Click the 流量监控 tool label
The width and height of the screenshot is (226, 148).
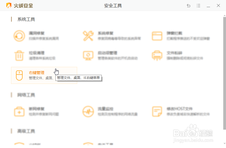(x=106, y=109)
